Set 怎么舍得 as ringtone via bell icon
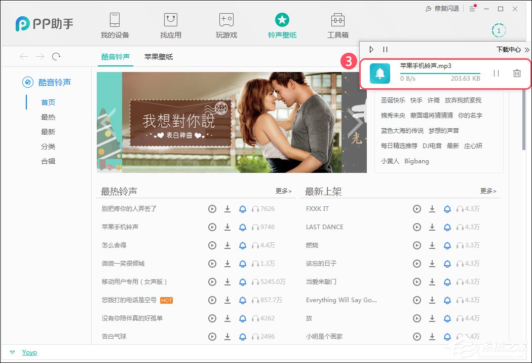This screenshot has width=532, height=363. (x=243, y=245)
